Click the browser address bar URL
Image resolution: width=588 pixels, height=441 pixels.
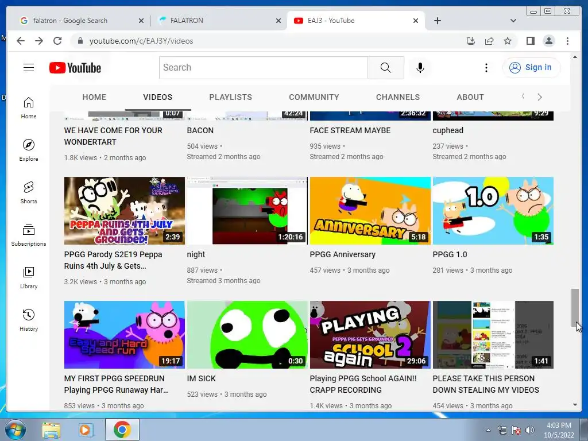(x=141, y=41)
